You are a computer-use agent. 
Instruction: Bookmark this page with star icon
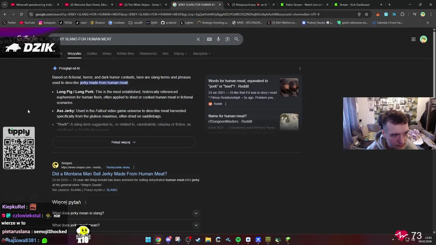(x=367, y=14)
